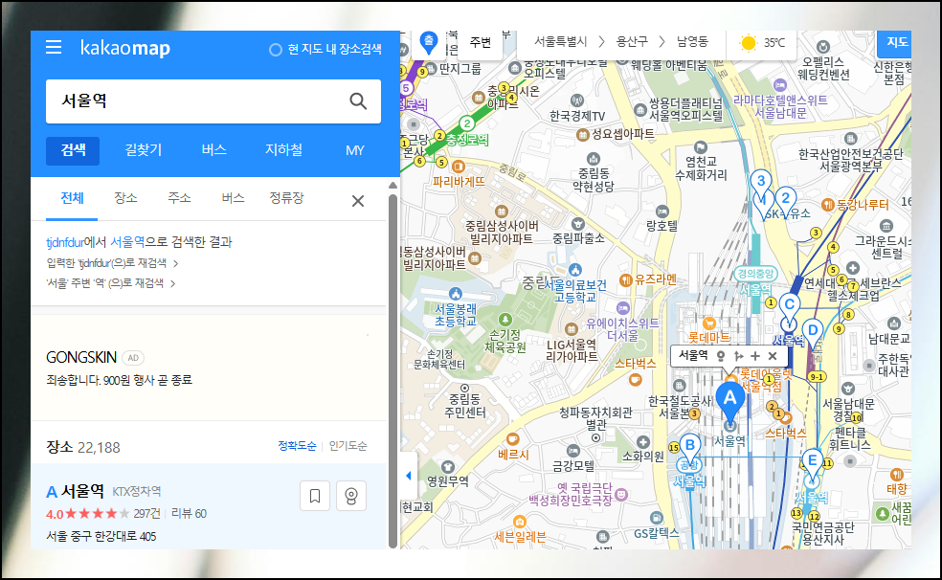The image size is (942, 580).
Task: Bookmark the 서울역 KTX정차역 result
Action: pos(315,496)
